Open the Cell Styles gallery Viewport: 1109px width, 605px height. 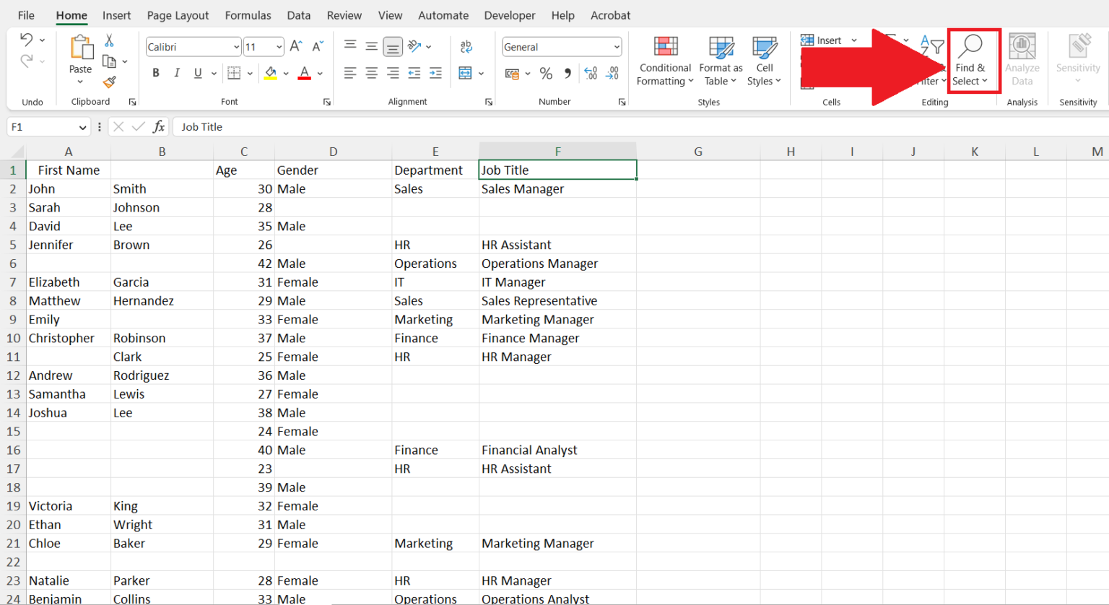tap(765, 61)
